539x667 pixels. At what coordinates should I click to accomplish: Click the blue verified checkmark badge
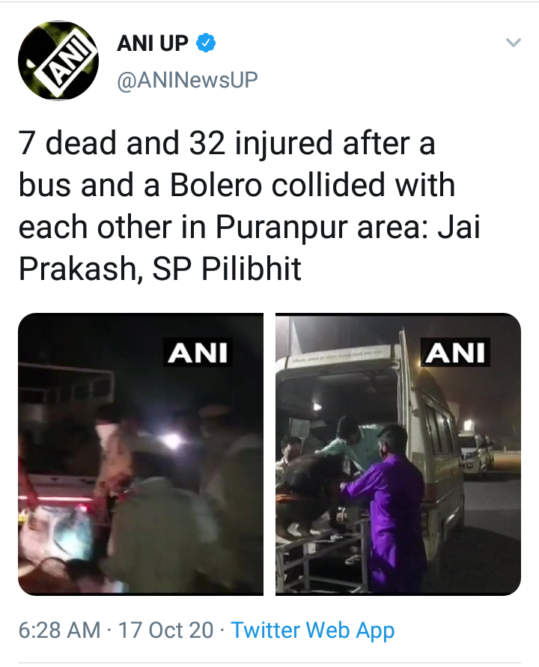[206, 43]
